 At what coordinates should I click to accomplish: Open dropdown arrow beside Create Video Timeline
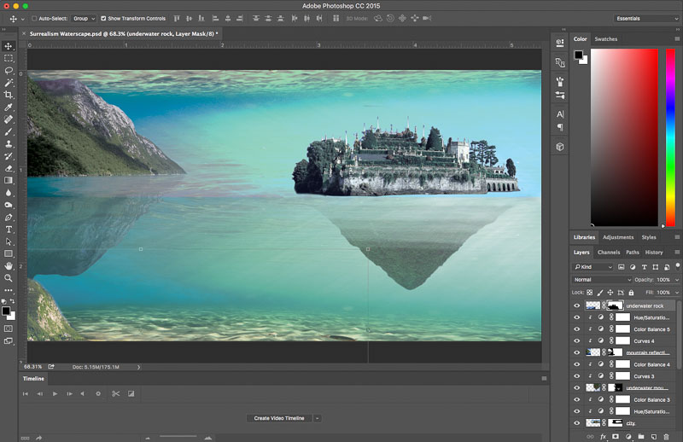click(317, 418)
